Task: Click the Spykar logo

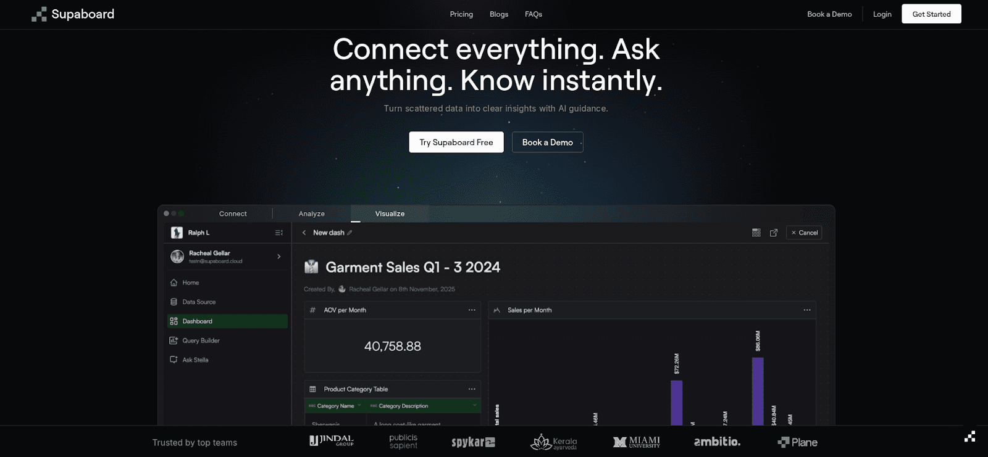Action: tap(473, 442)
